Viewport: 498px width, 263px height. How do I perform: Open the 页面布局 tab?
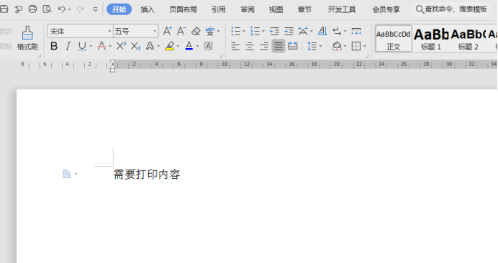click(x=183, y=9)
